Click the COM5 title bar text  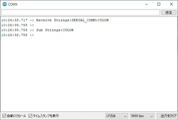coord(13,4)
